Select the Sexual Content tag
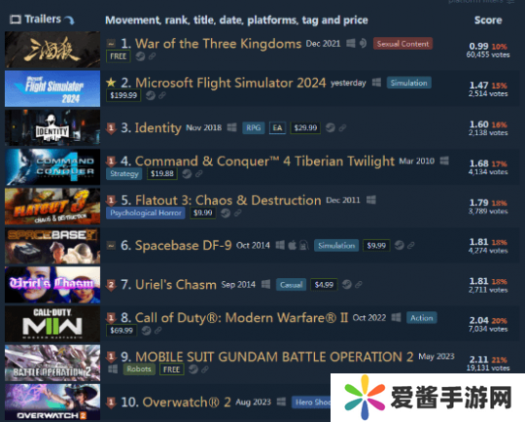The image size is (525, 422). [402, 44]
